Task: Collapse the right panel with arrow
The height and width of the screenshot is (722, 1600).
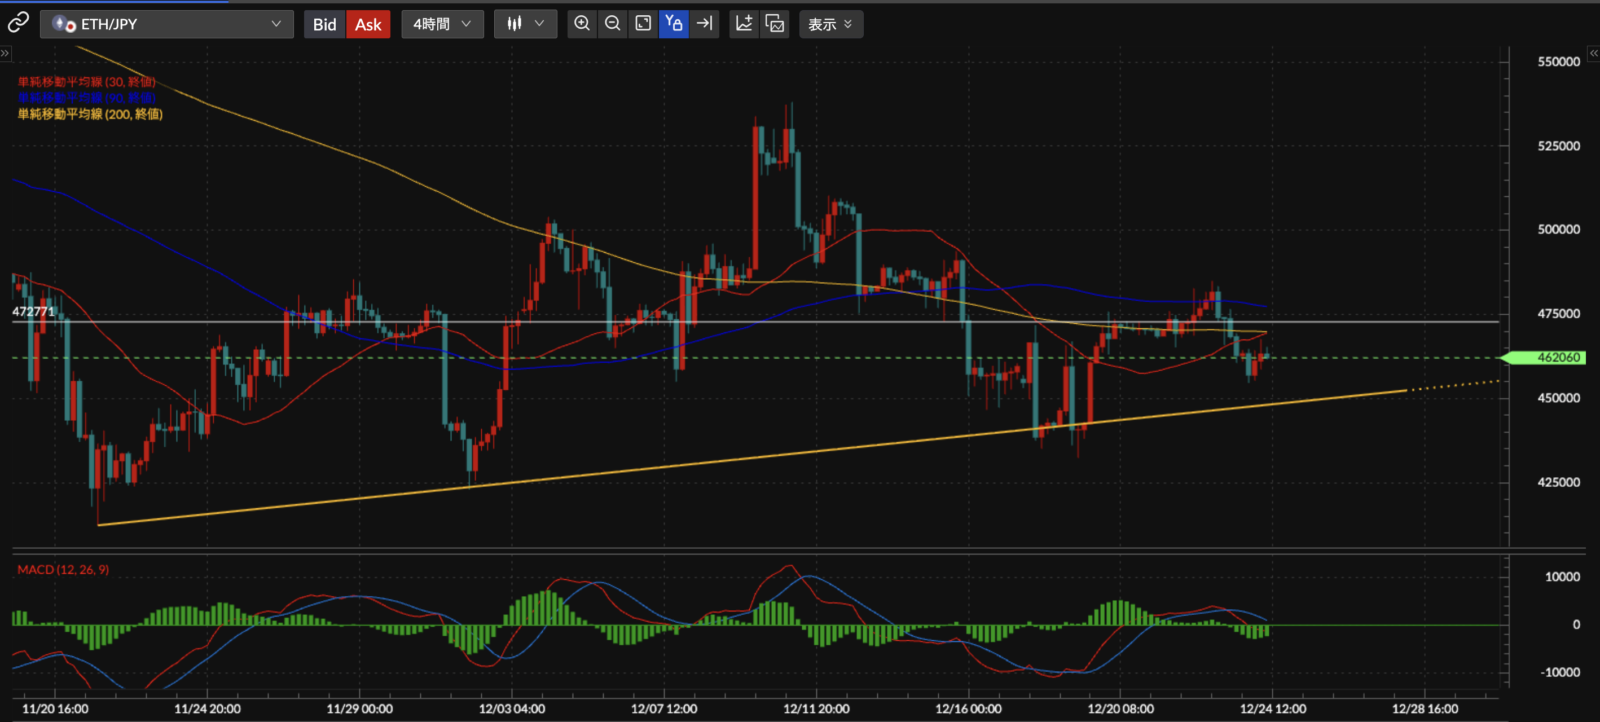Action: 1593,54
